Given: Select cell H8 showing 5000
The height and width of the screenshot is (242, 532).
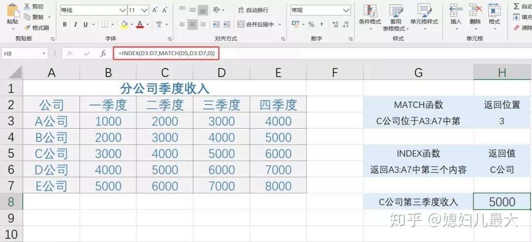Looking at the screenshot, I should pos(502,202).
